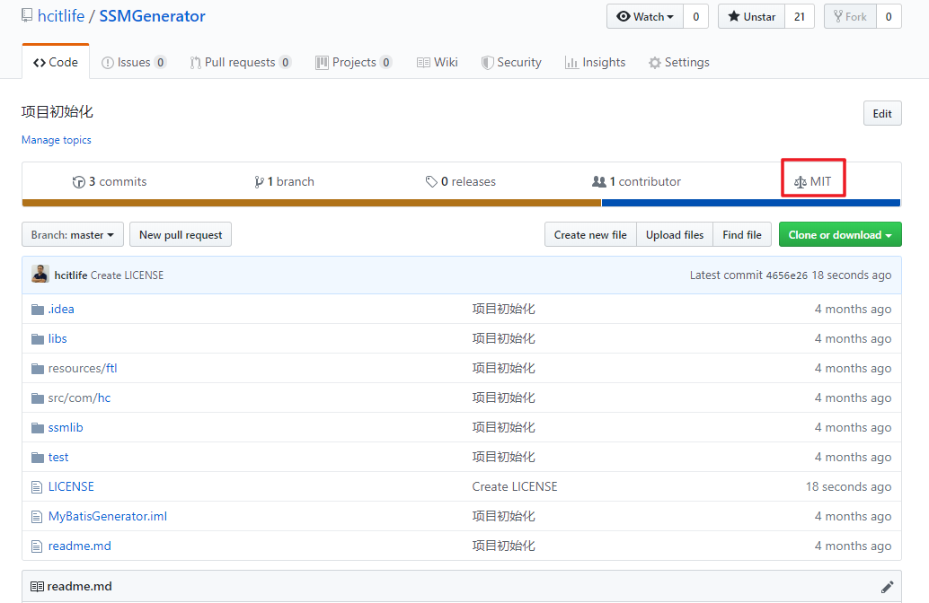
Task: Click the hcitlife avatar in commit bar
Action: [40, 274]
